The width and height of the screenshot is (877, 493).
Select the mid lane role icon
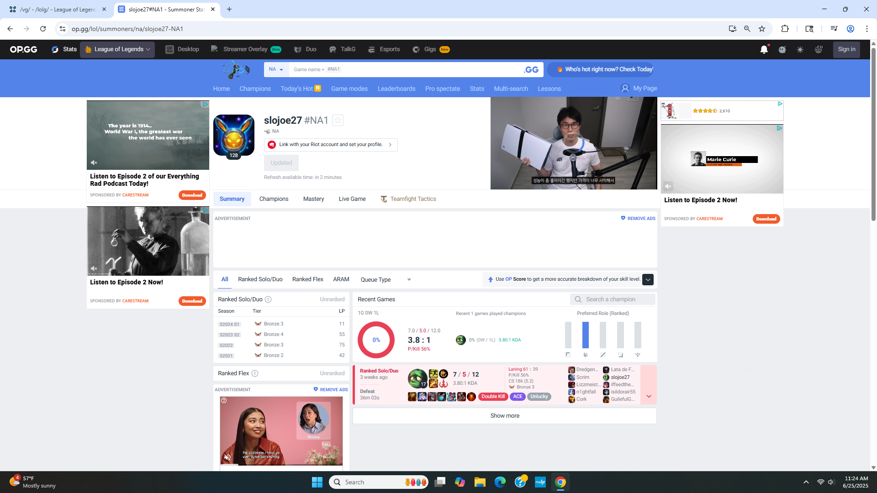(603, 355)
